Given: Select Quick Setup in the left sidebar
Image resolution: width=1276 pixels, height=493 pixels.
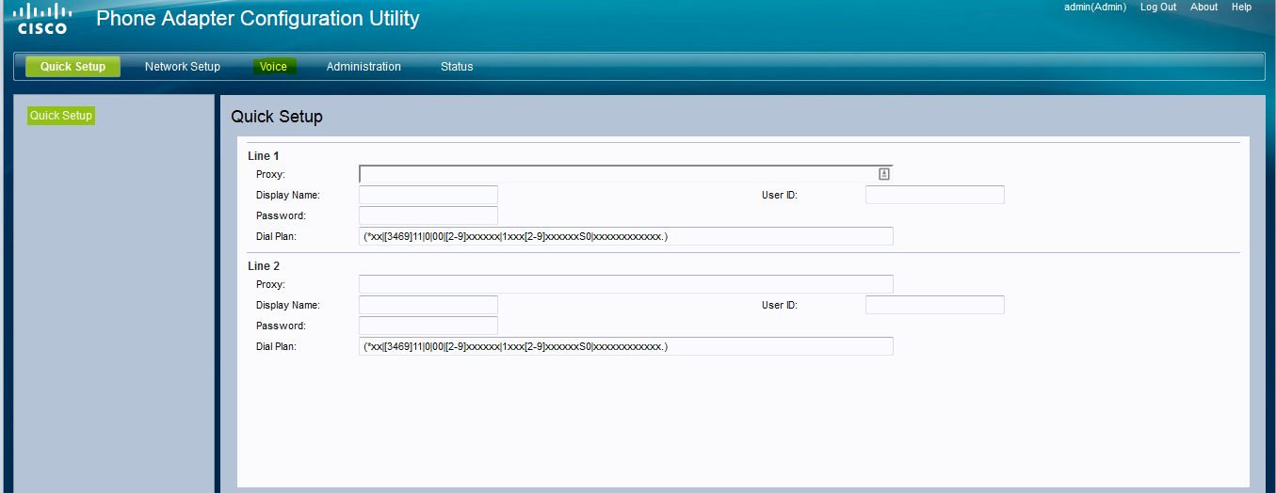Looking at the screenshot, I should 61,116.
